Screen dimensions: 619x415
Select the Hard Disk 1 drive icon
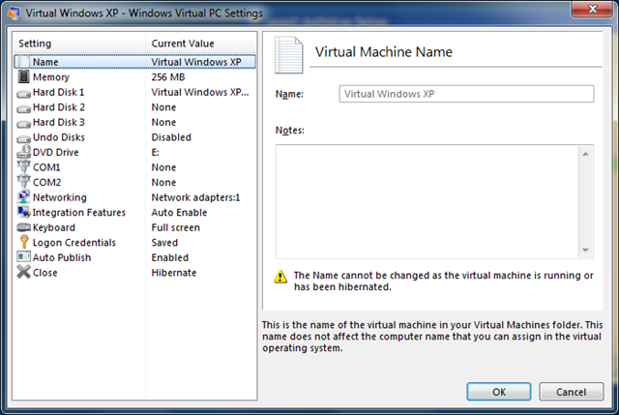pos(24,92)
